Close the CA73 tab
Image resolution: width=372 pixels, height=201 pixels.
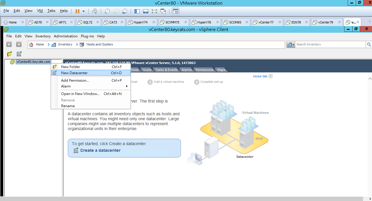tap(123, 22)
